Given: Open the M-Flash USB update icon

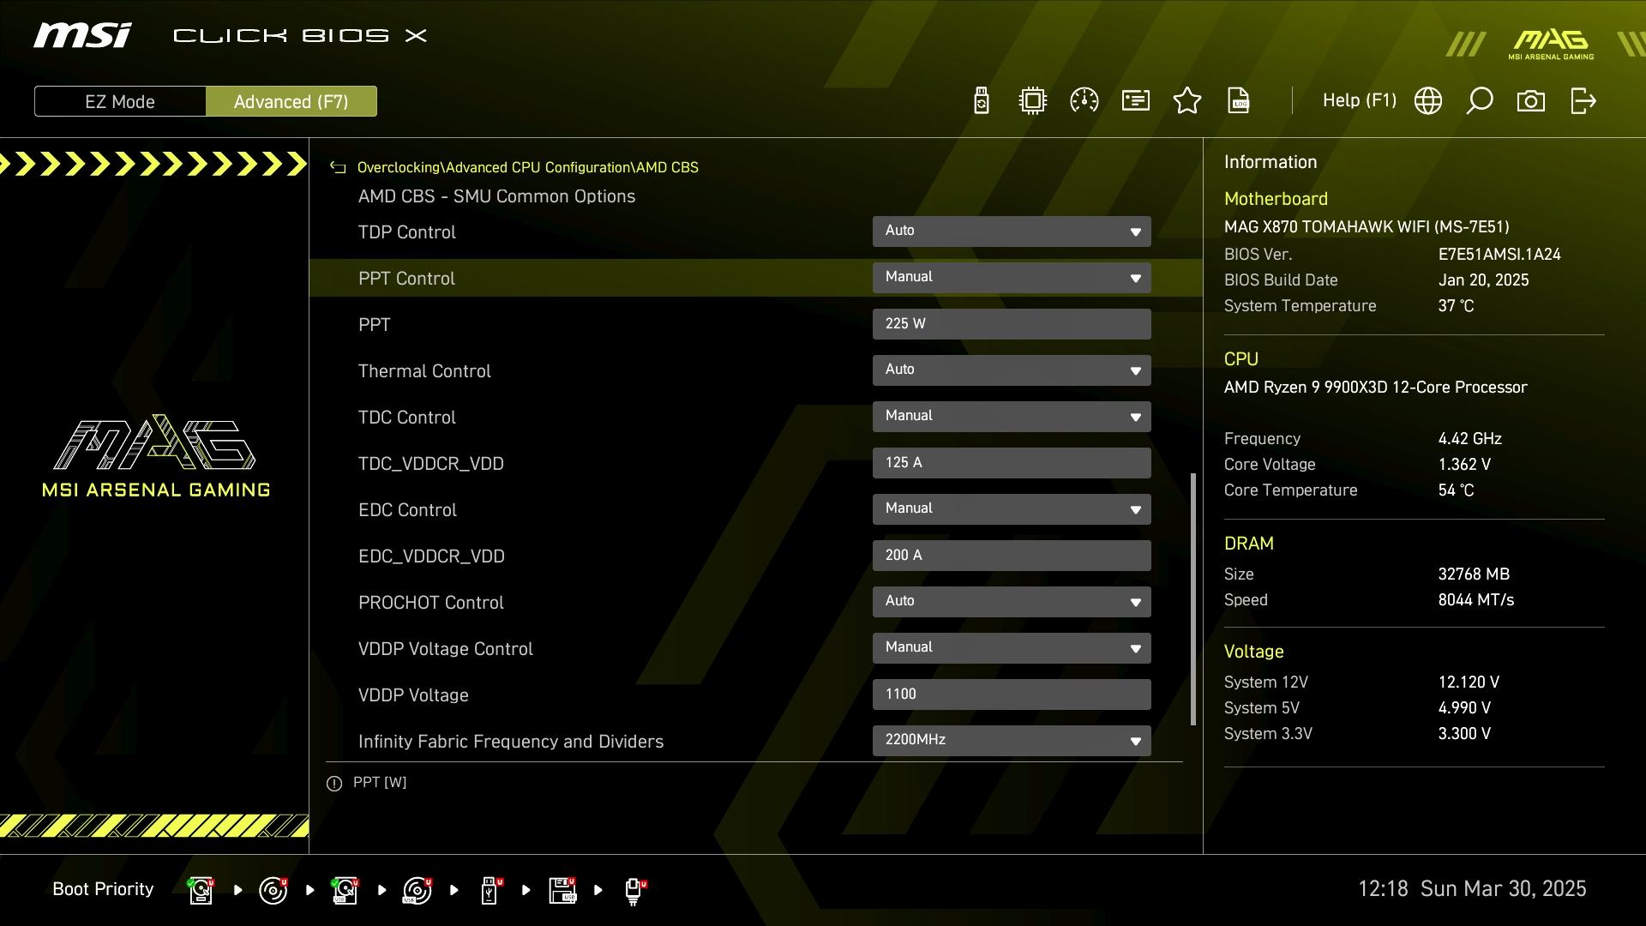Looking at the screenshot, I should click(982, 101).
